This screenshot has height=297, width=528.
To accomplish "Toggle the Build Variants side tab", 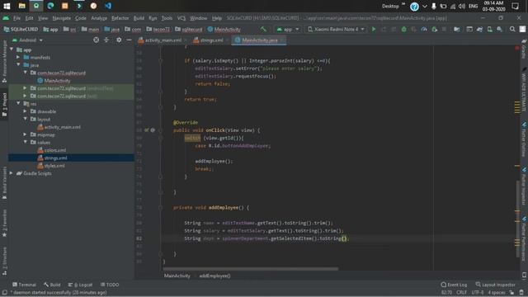I will [x=4, y=183].
